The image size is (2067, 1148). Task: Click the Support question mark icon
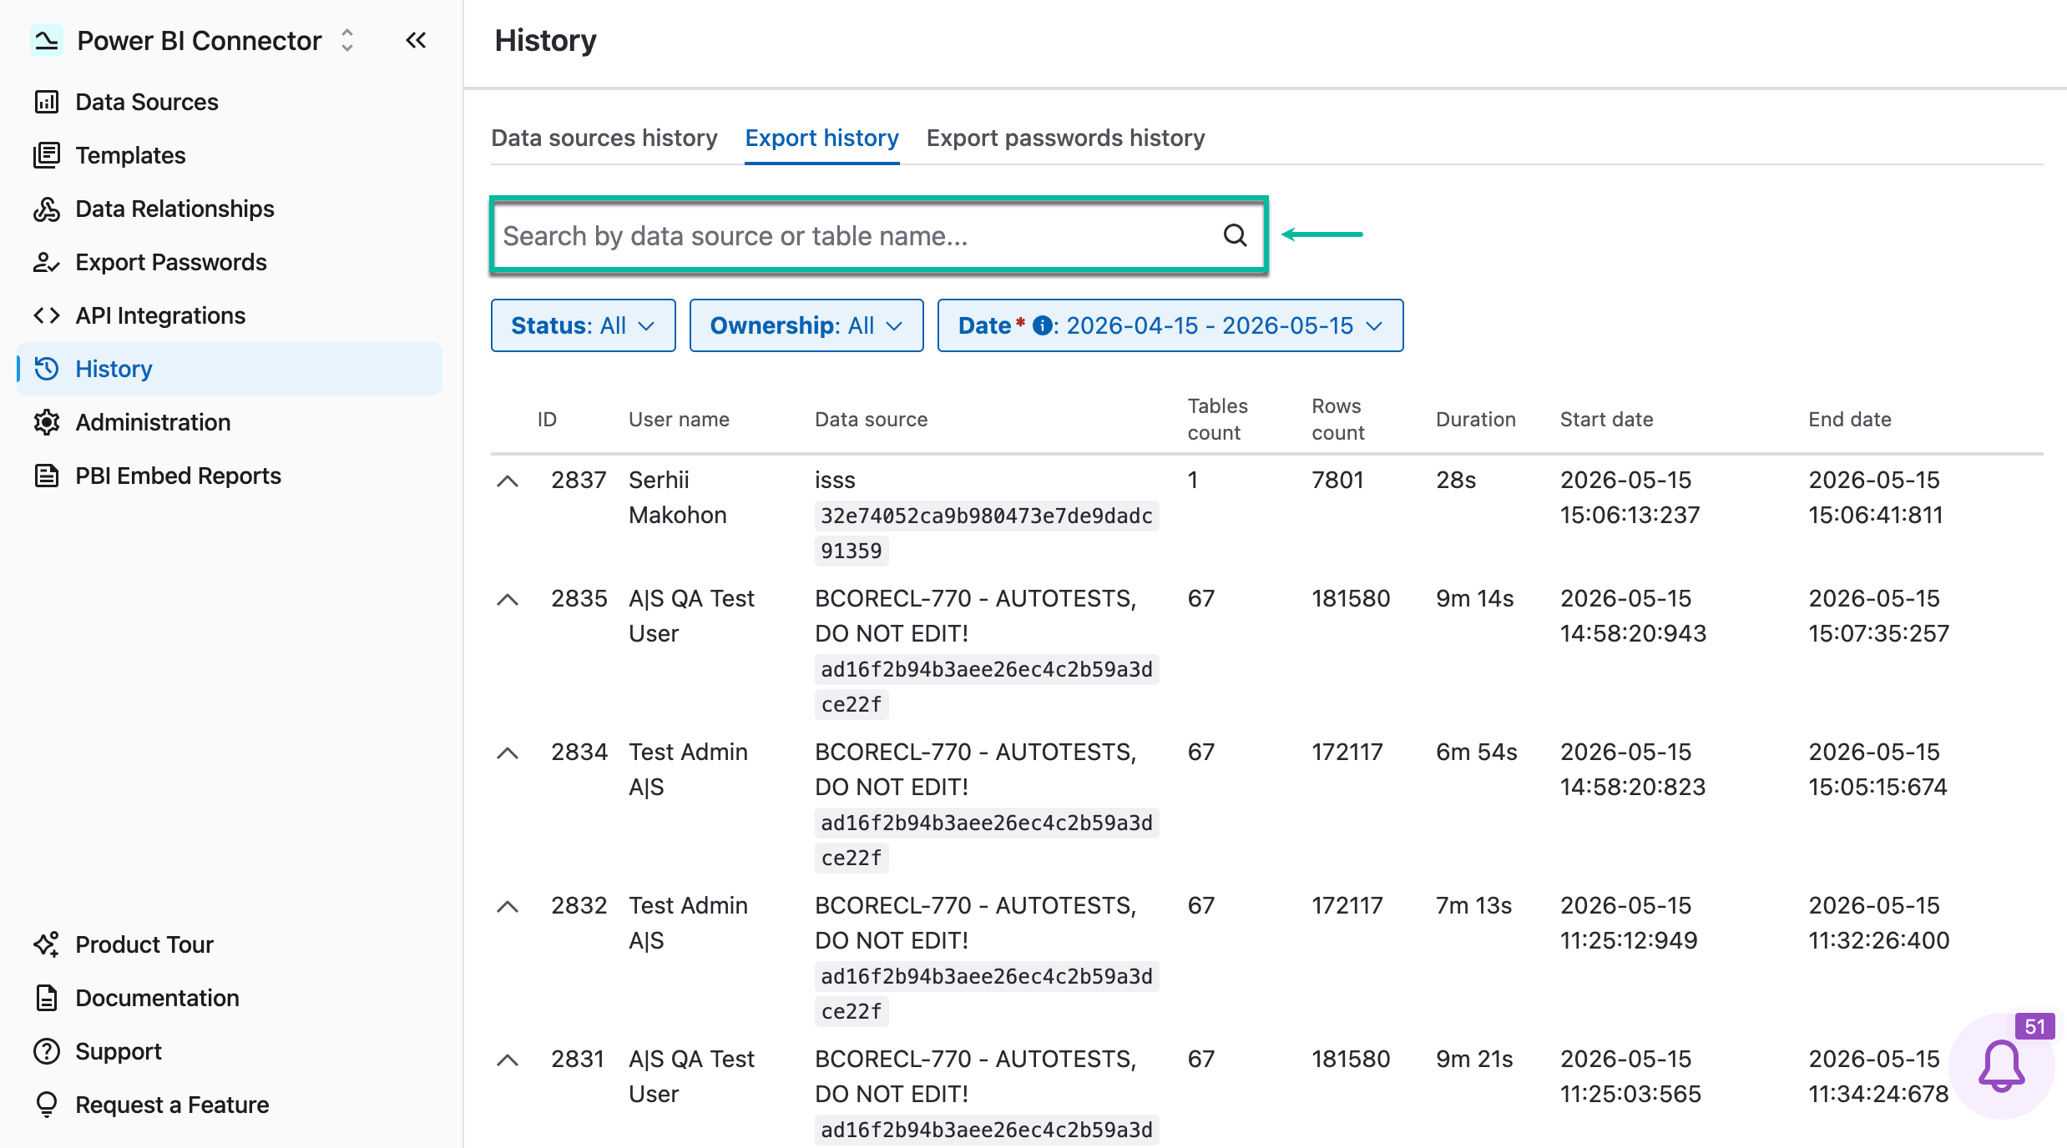click(47, 1051)
